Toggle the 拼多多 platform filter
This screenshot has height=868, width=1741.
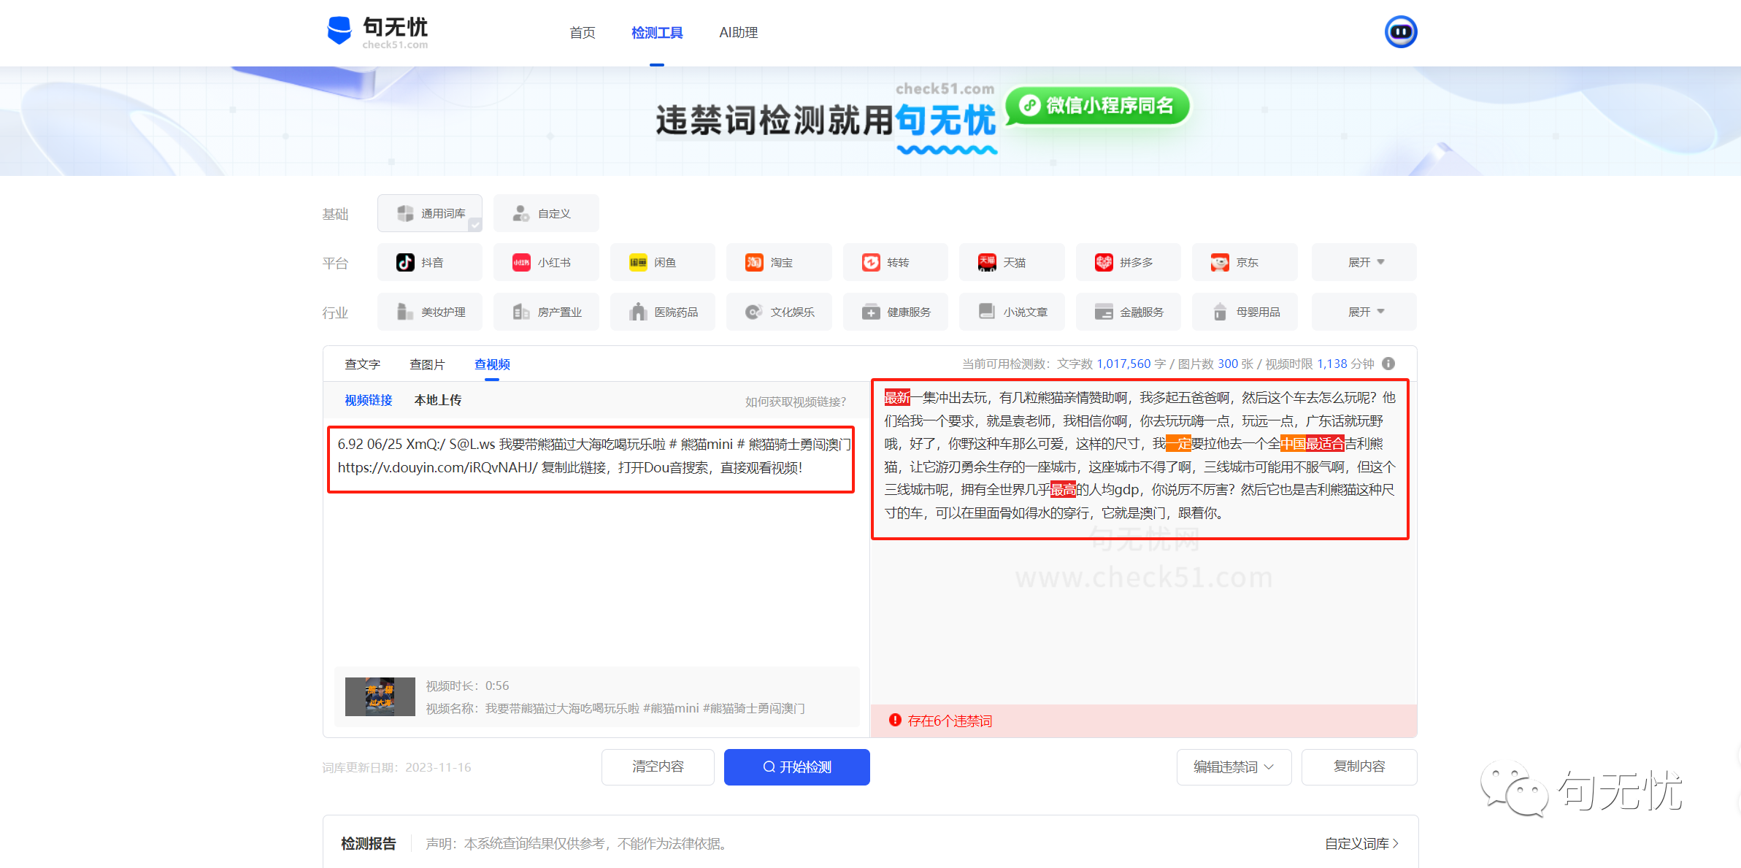point(1129,263)
